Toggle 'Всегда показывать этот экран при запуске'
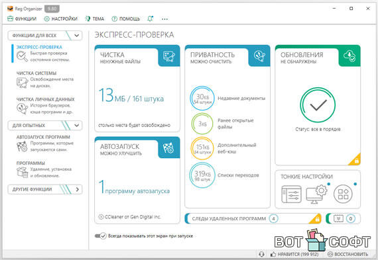378x260 pixels. click(x=100, y=236)
